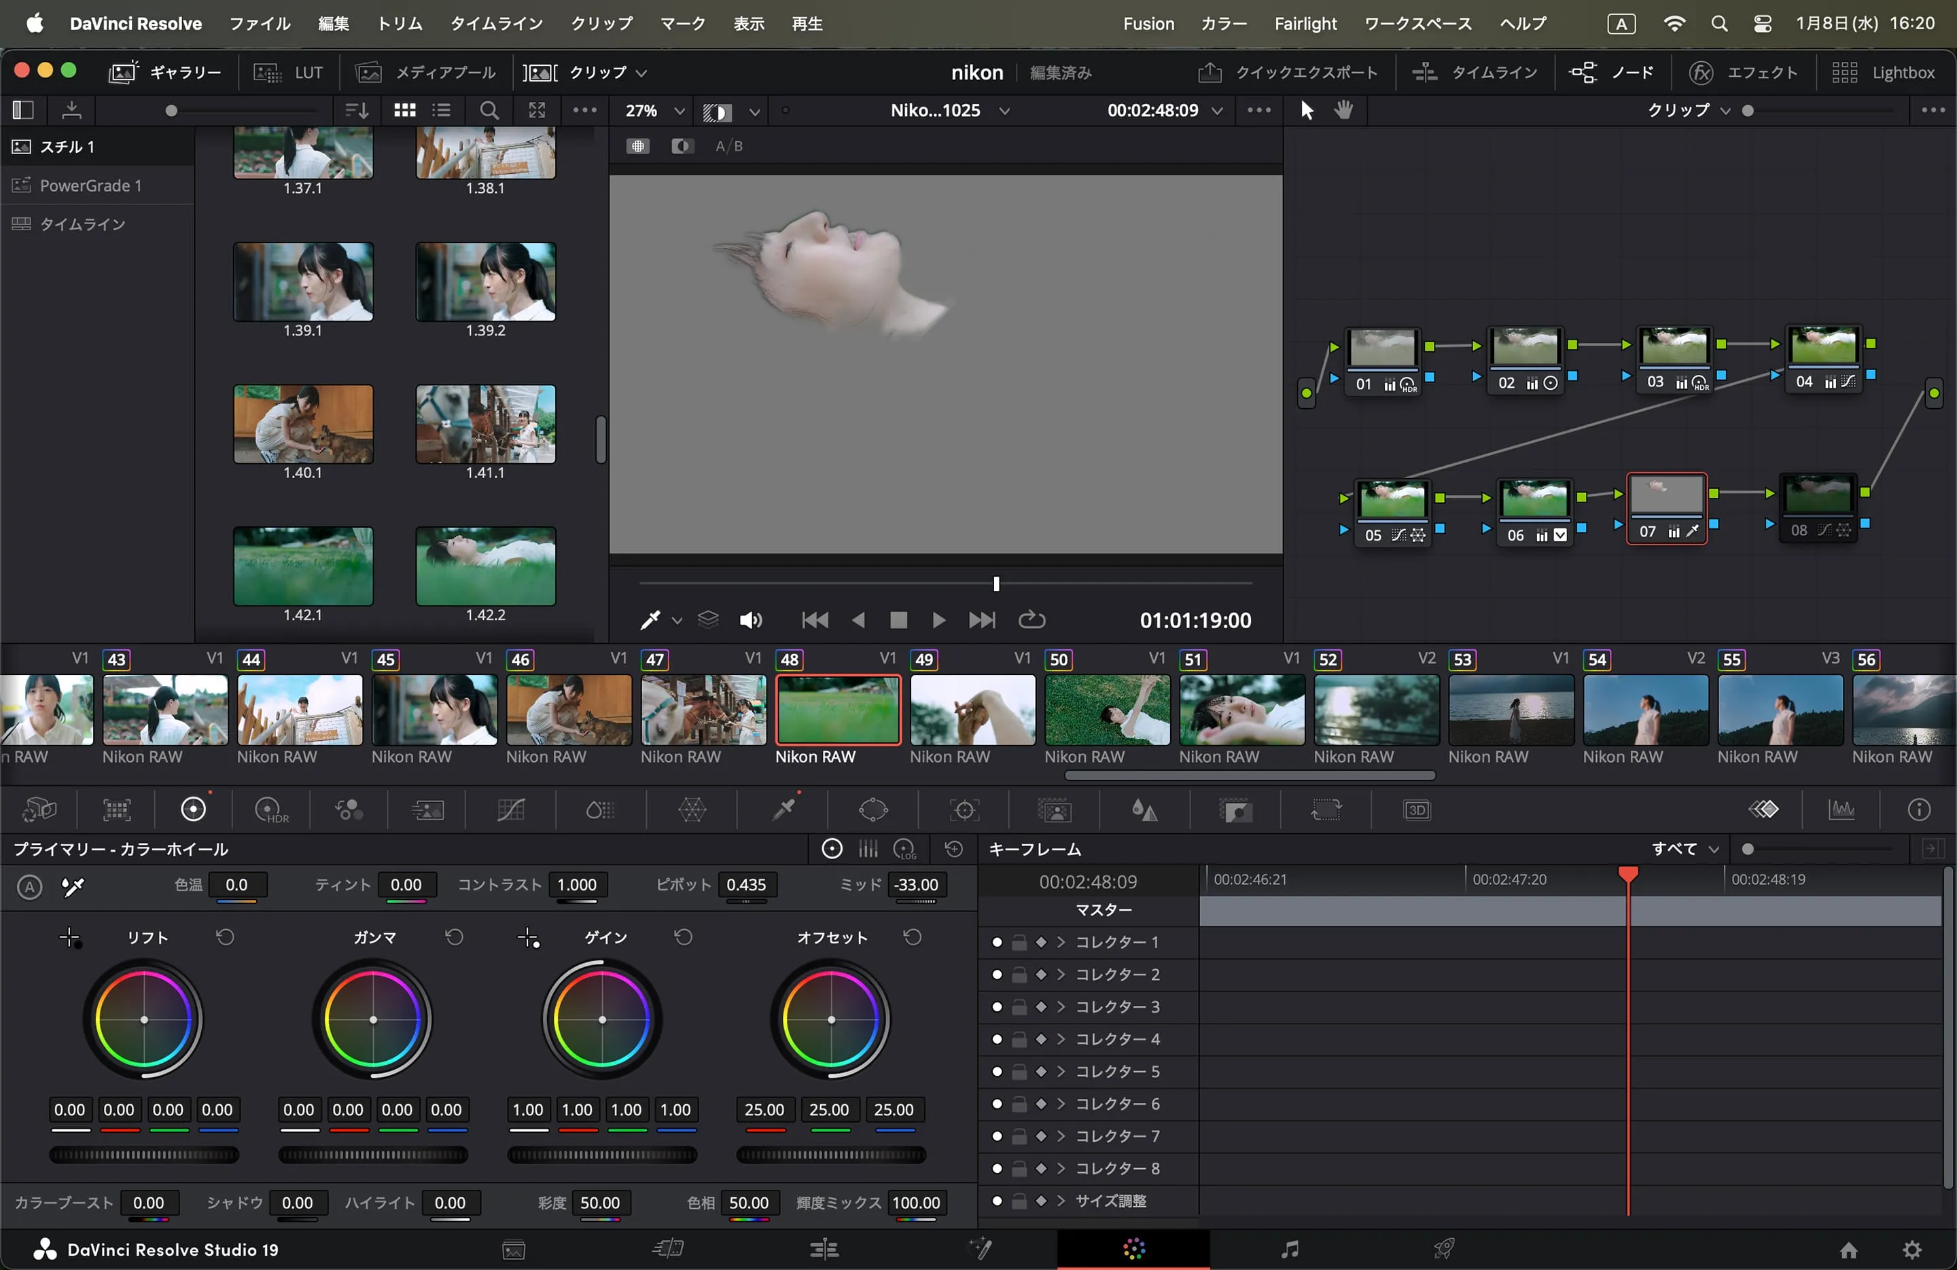The width and height of the screenshot is (1957, 1270).
Task: Open the HDR color wheels palette
Action: pyautogui.click(x=271, y=810)
